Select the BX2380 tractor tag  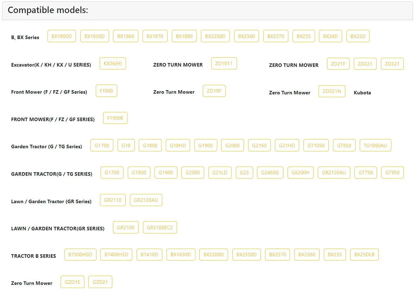pos(307,255)
